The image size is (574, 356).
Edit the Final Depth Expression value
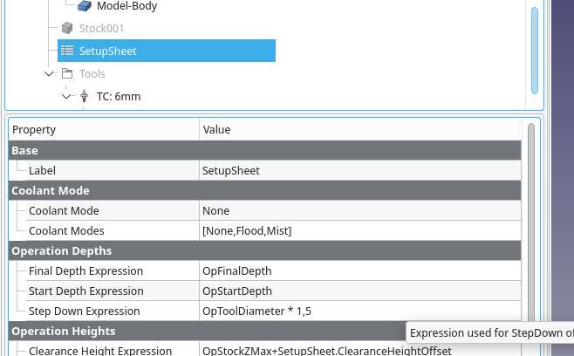[358, 270]
